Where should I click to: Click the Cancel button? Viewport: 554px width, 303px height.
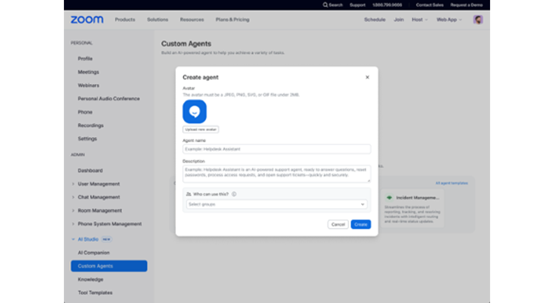[338, 225]
